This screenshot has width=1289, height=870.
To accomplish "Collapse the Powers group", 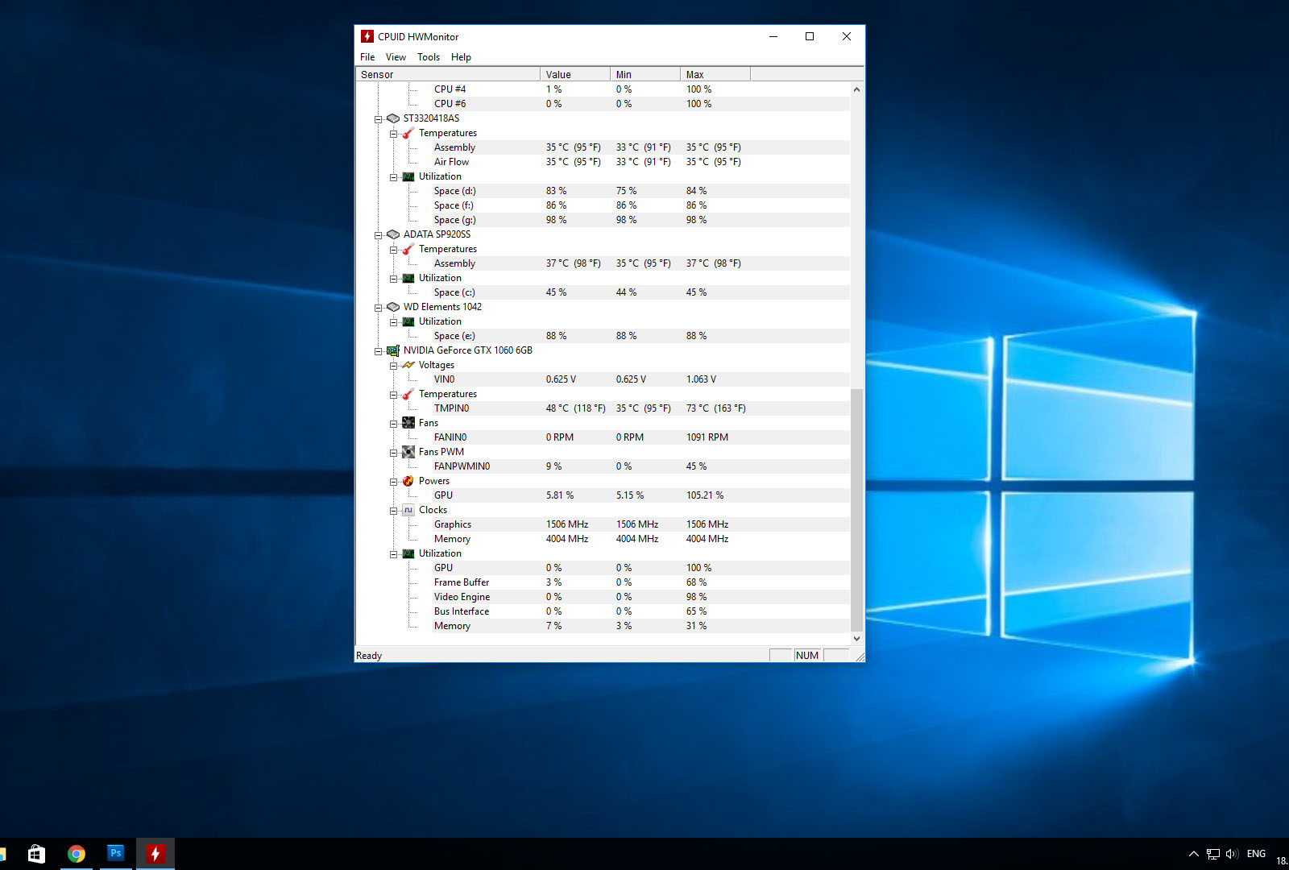I will point(393,482).
